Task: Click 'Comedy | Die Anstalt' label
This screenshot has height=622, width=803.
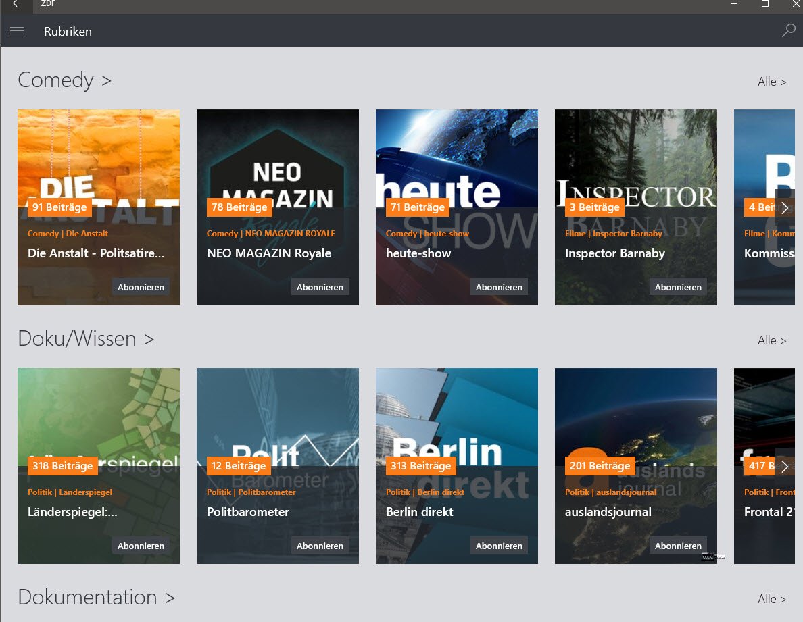Action: pyautogui.click(x=68, y=233)
